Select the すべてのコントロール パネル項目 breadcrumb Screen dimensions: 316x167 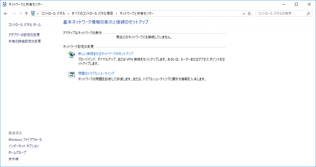[92, 14]
